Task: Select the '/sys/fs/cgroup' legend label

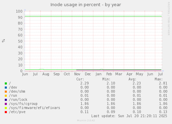Action: click(x=23, y=104)
